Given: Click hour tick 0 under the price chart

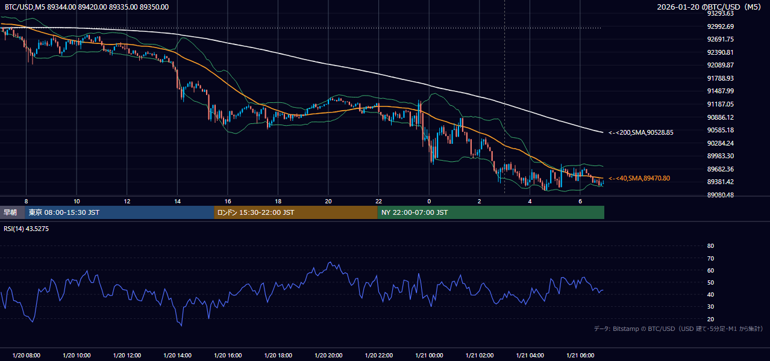Looking at the screenshot, I should pos(429,201).
